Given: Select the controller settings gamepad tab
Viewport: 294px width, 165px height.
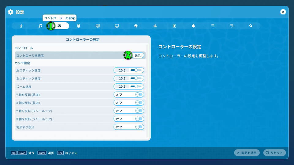Looking at the screenshot, I should pyautogui.click(x=59, y=26).
